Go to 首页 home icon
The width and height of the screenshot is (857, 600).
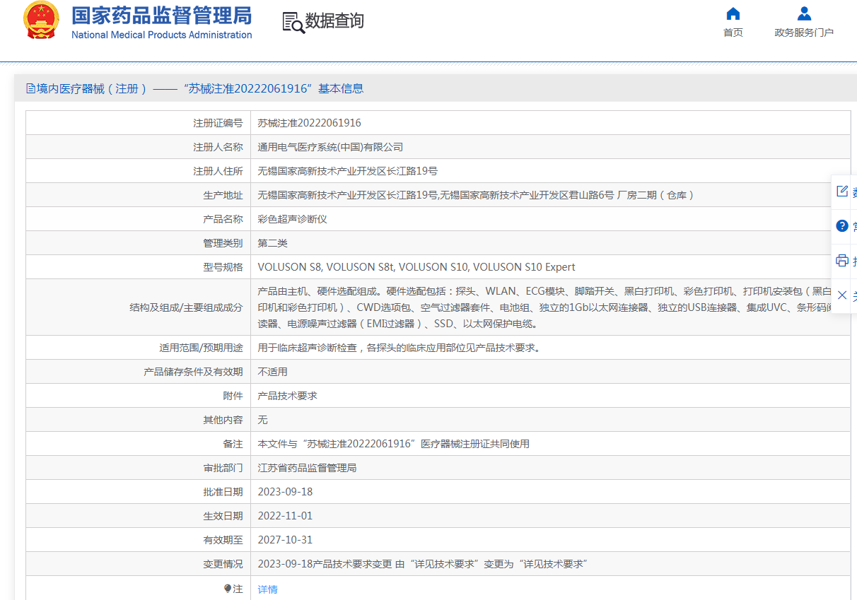point(733,13)
